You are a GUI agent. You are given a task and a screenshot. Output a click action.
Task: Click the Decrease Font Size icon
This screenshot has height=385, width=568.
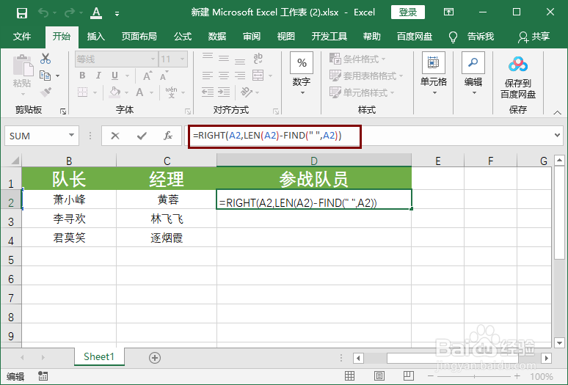[164, 76]
